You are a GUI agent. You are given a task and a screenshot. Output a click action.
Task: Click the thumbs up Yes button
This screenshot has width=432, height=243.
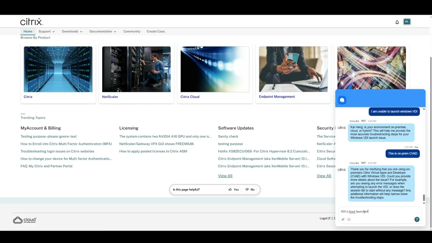click(x=234, y=189)
